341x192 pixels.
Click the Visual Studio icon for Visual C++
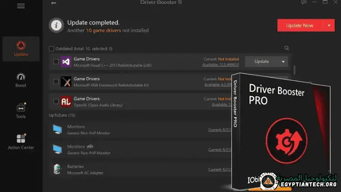click(x=66, y=62)
